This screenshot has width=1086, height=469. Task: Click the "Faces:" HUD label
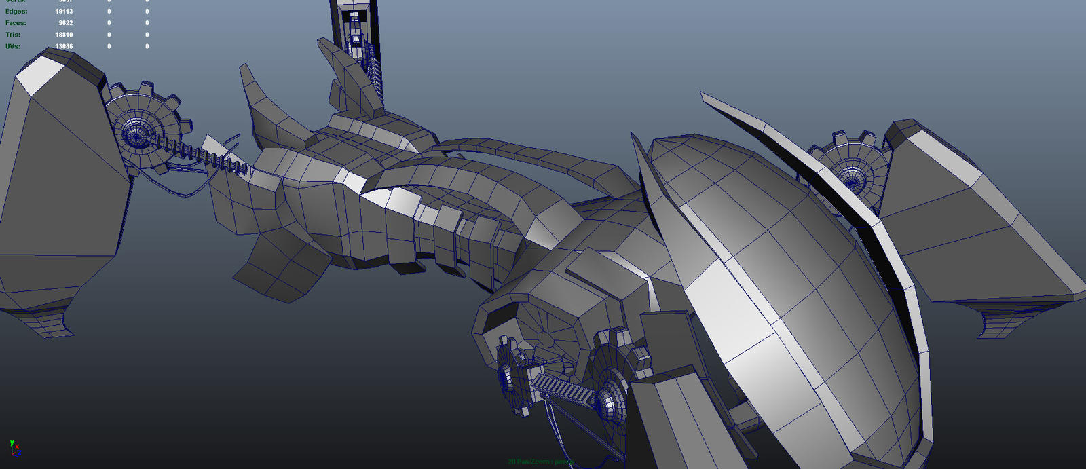16,23
